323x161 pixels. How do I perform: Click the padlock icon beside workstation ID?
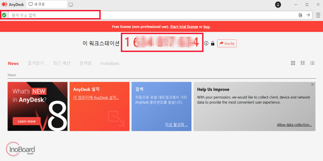(x=213, y=43)
